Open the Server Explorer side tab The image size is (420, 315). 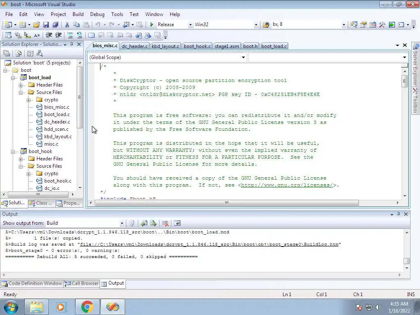[x=415, y=64]
